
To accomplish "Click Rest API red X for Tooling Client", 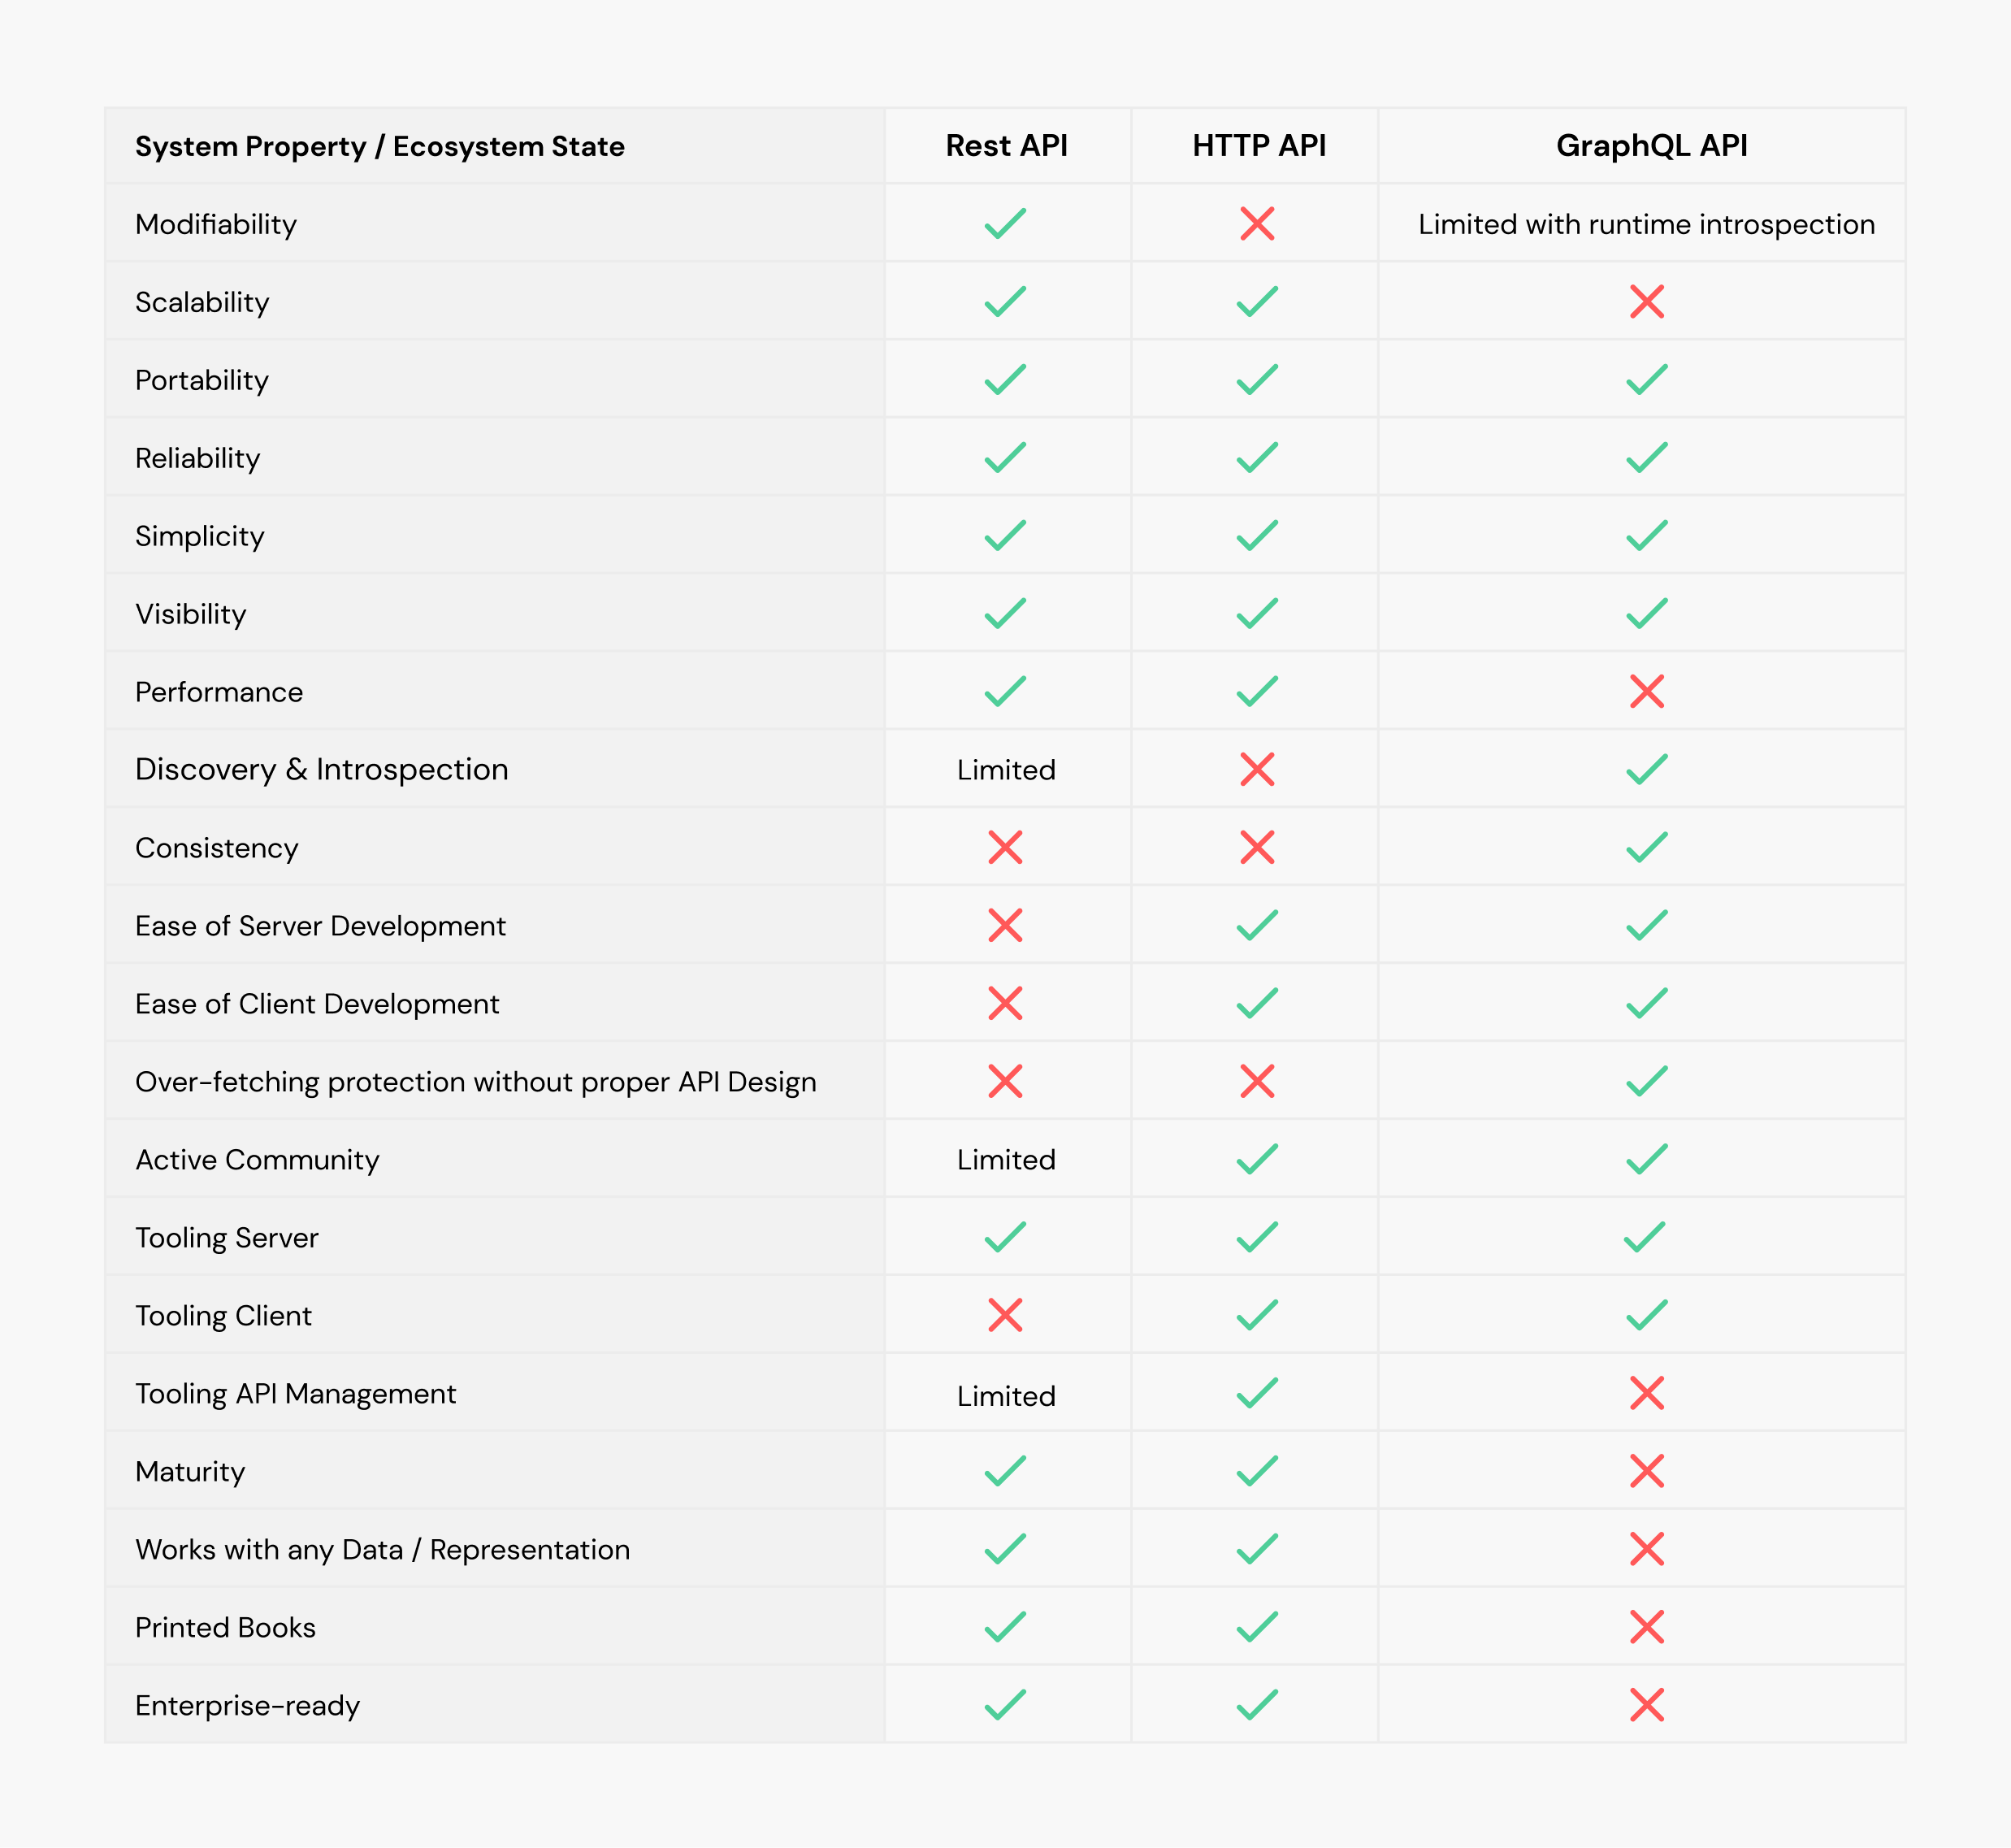I will (1005, 1315).
